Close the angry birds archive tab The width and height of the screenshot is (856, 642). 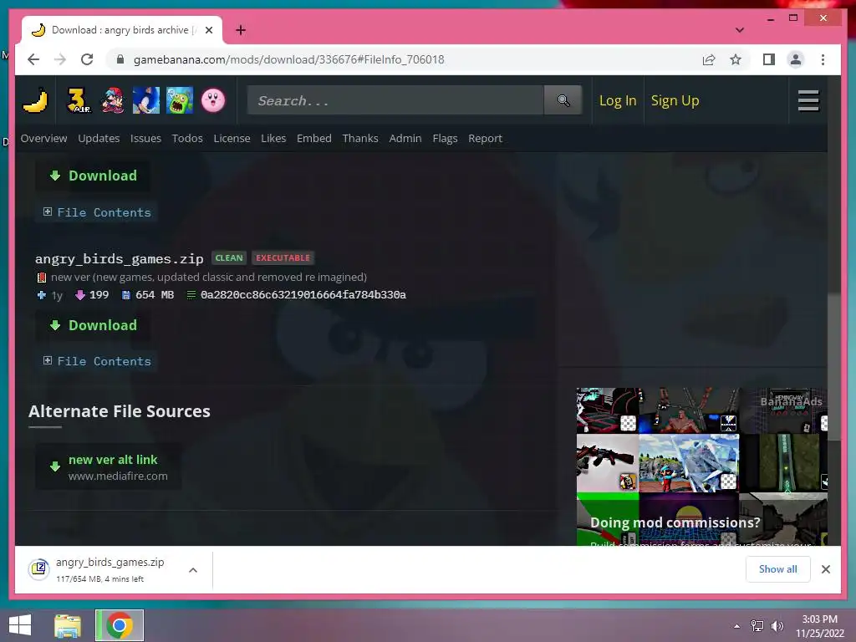(208, 30)
